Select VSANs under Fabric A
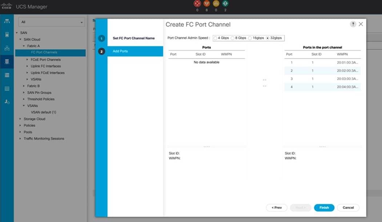 (36, 79)
